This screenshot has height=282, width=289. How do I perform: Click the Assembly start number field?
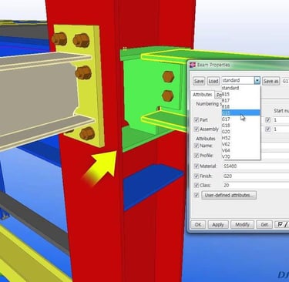coord(281,129)
